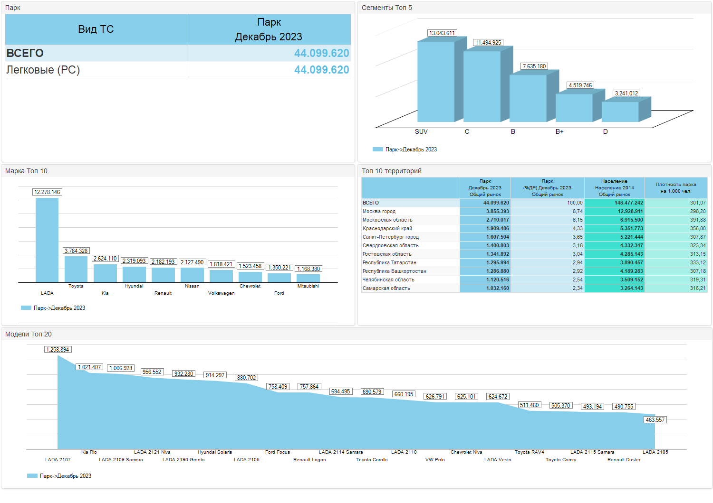
Task: Click the Республика Башкортостан territory row
Action: (x=534, y=271)
